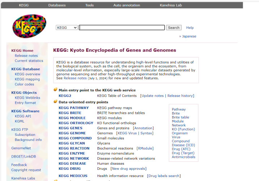Open GenomeNet sidebar link
Screen dimensions: 259x181
pos(21,148)
